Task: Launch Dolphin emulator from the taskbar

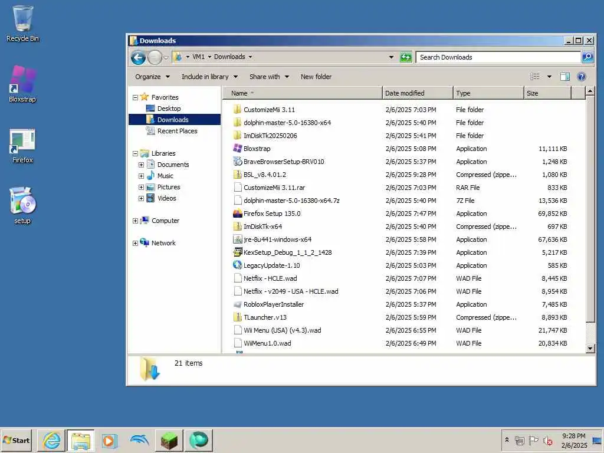Action: tap(139, 440)
